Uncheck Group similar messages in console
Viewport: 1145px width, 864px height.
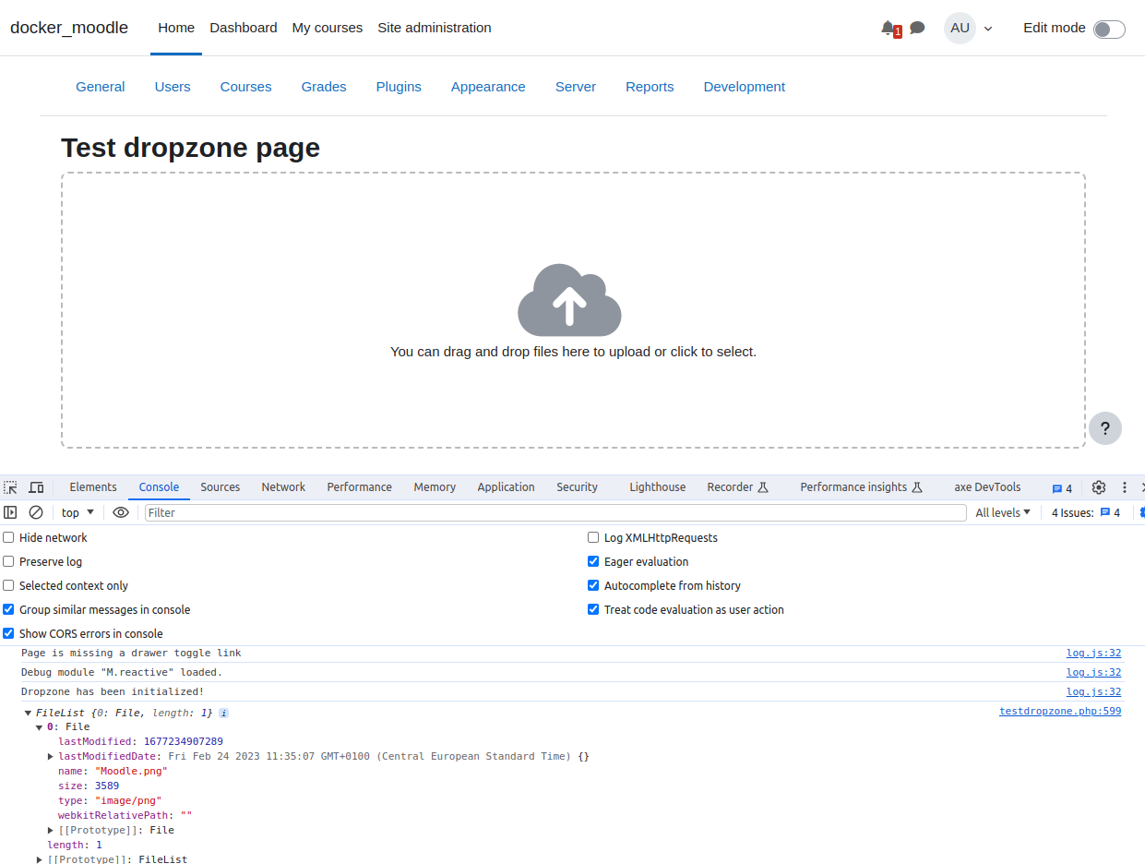(x=8, y=609)
